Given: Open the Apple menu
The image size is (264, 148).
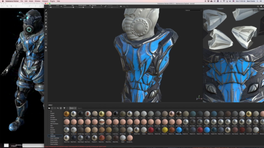Looking at the screenshot, I should point(3,1).
